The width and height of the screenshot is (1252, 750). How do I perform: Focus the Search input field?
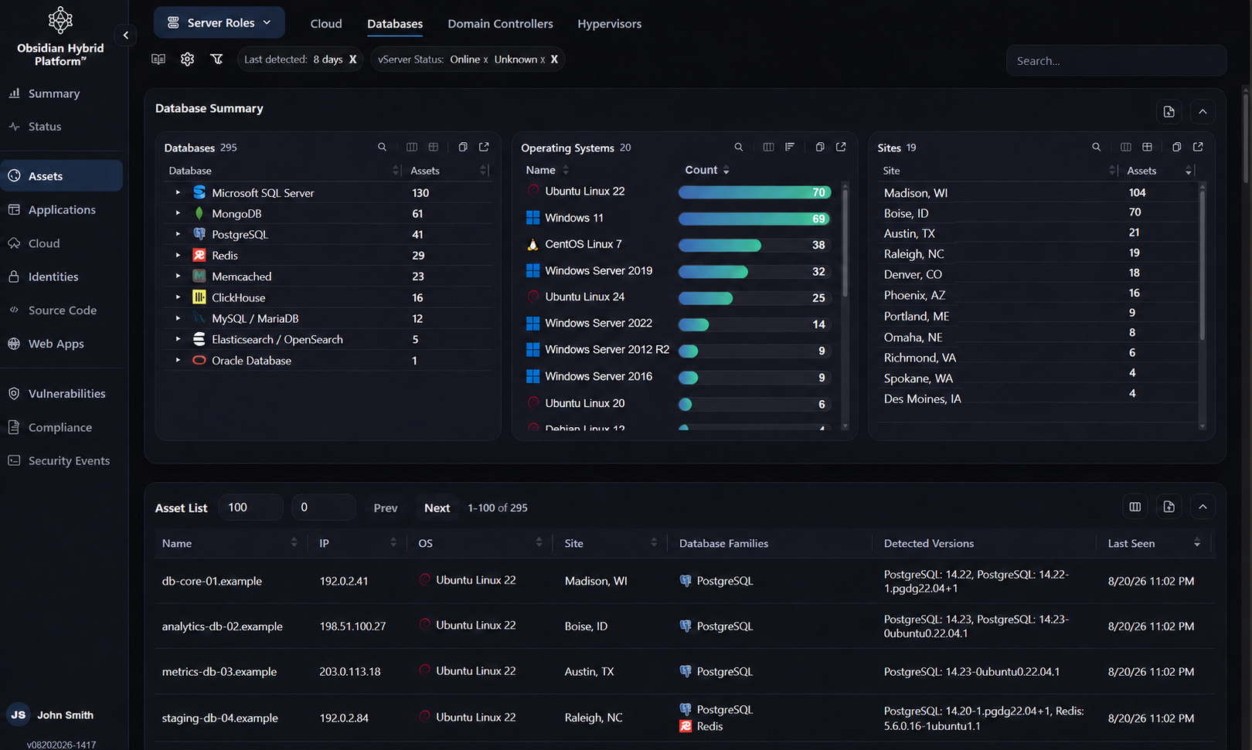click(x=1116, y=60)
